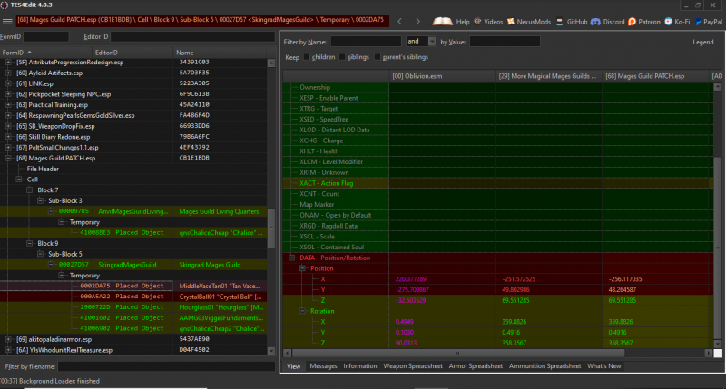Open the Ko-Fi icon
This screenshot has width=726, height=389.
click(668, 21)
